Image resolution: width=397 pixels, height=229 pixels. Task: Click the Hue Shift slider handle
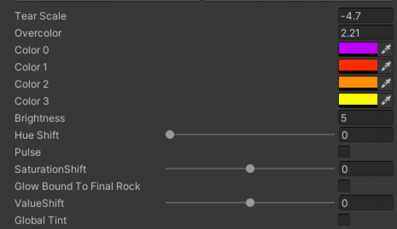click(170, 134)
